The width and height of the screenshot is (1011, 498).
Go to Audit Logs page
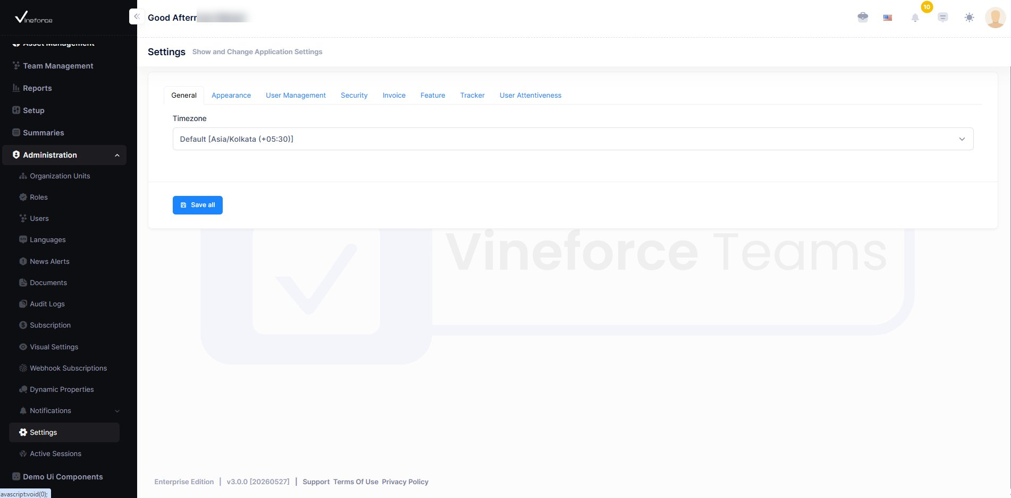[x=47, y=304]
